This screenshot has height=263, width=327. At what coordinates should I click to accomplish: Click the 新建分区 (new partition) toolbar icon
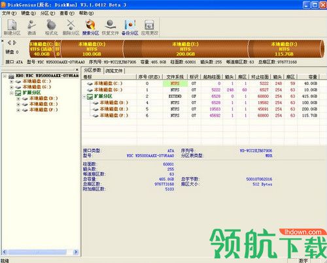click(12, 27)
